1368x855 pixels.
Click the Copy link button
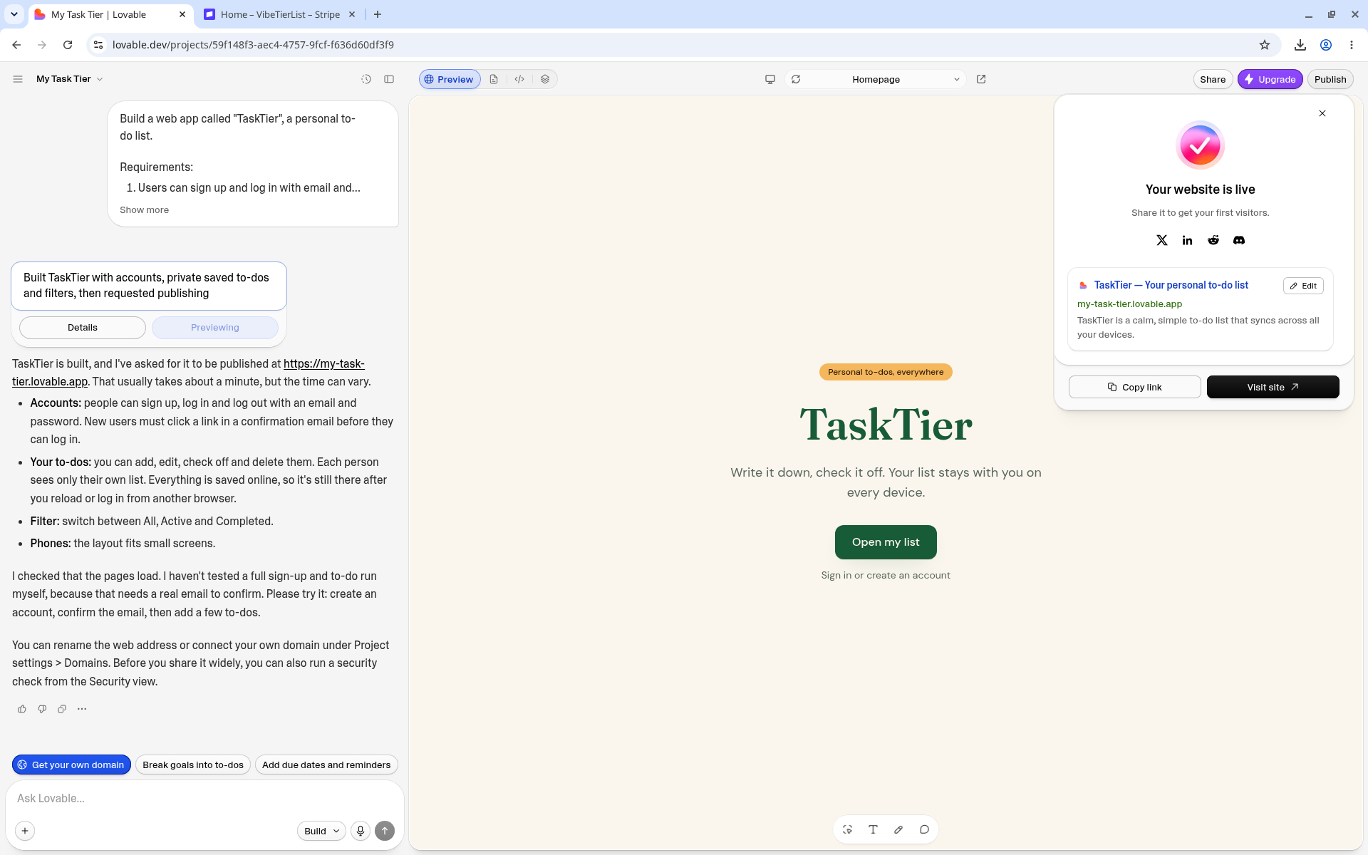pyautogui.click(x=1135, y=387)
